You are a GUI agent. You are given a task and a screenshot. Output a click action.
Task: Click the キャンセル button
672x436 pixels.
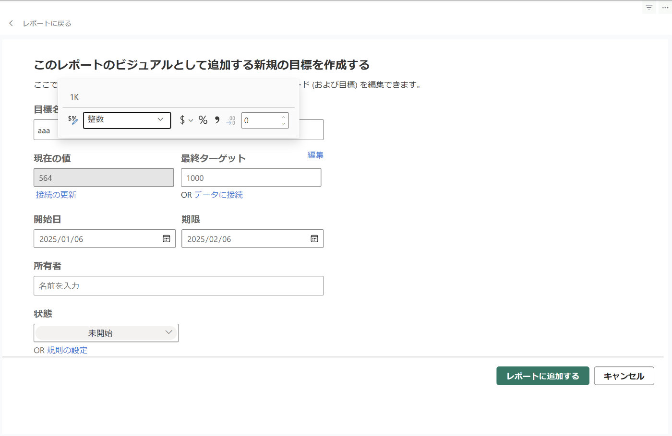(x=624, y=376)
